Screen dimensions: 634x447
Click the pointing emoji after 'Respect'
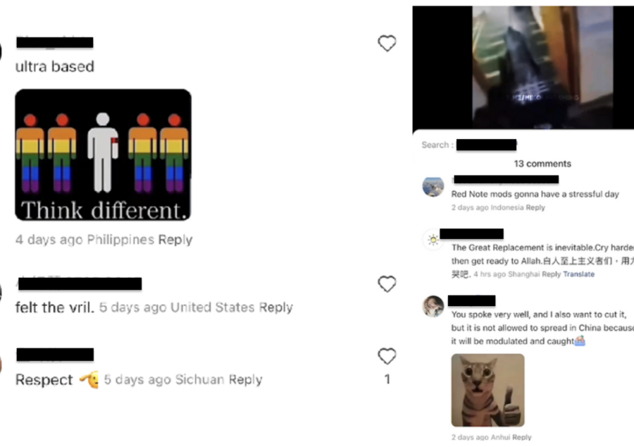pyautogui.click(x=89, y=379)
